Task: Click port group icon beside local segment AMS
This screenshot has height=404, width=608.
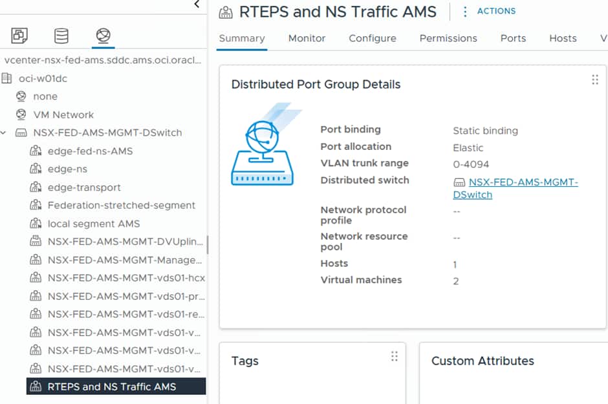Action: click(x=36, y=224)
